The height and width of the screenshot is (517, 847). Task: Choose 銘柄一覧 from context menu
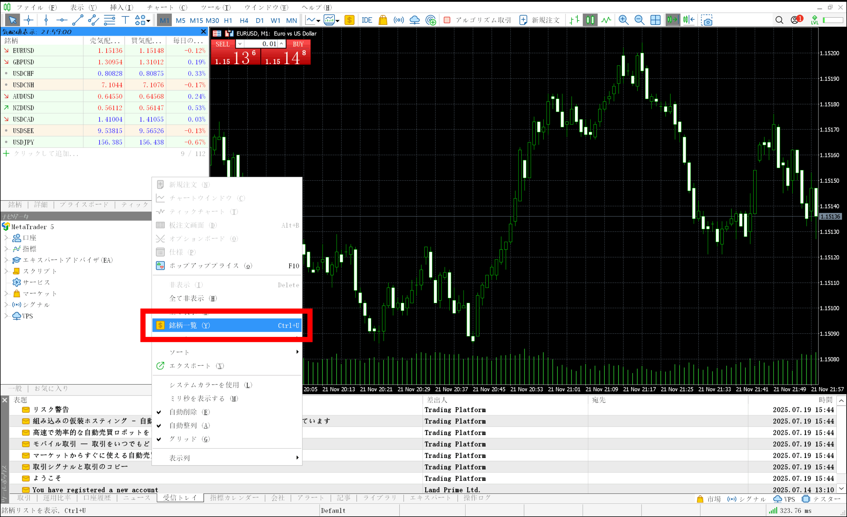(227, 325)
